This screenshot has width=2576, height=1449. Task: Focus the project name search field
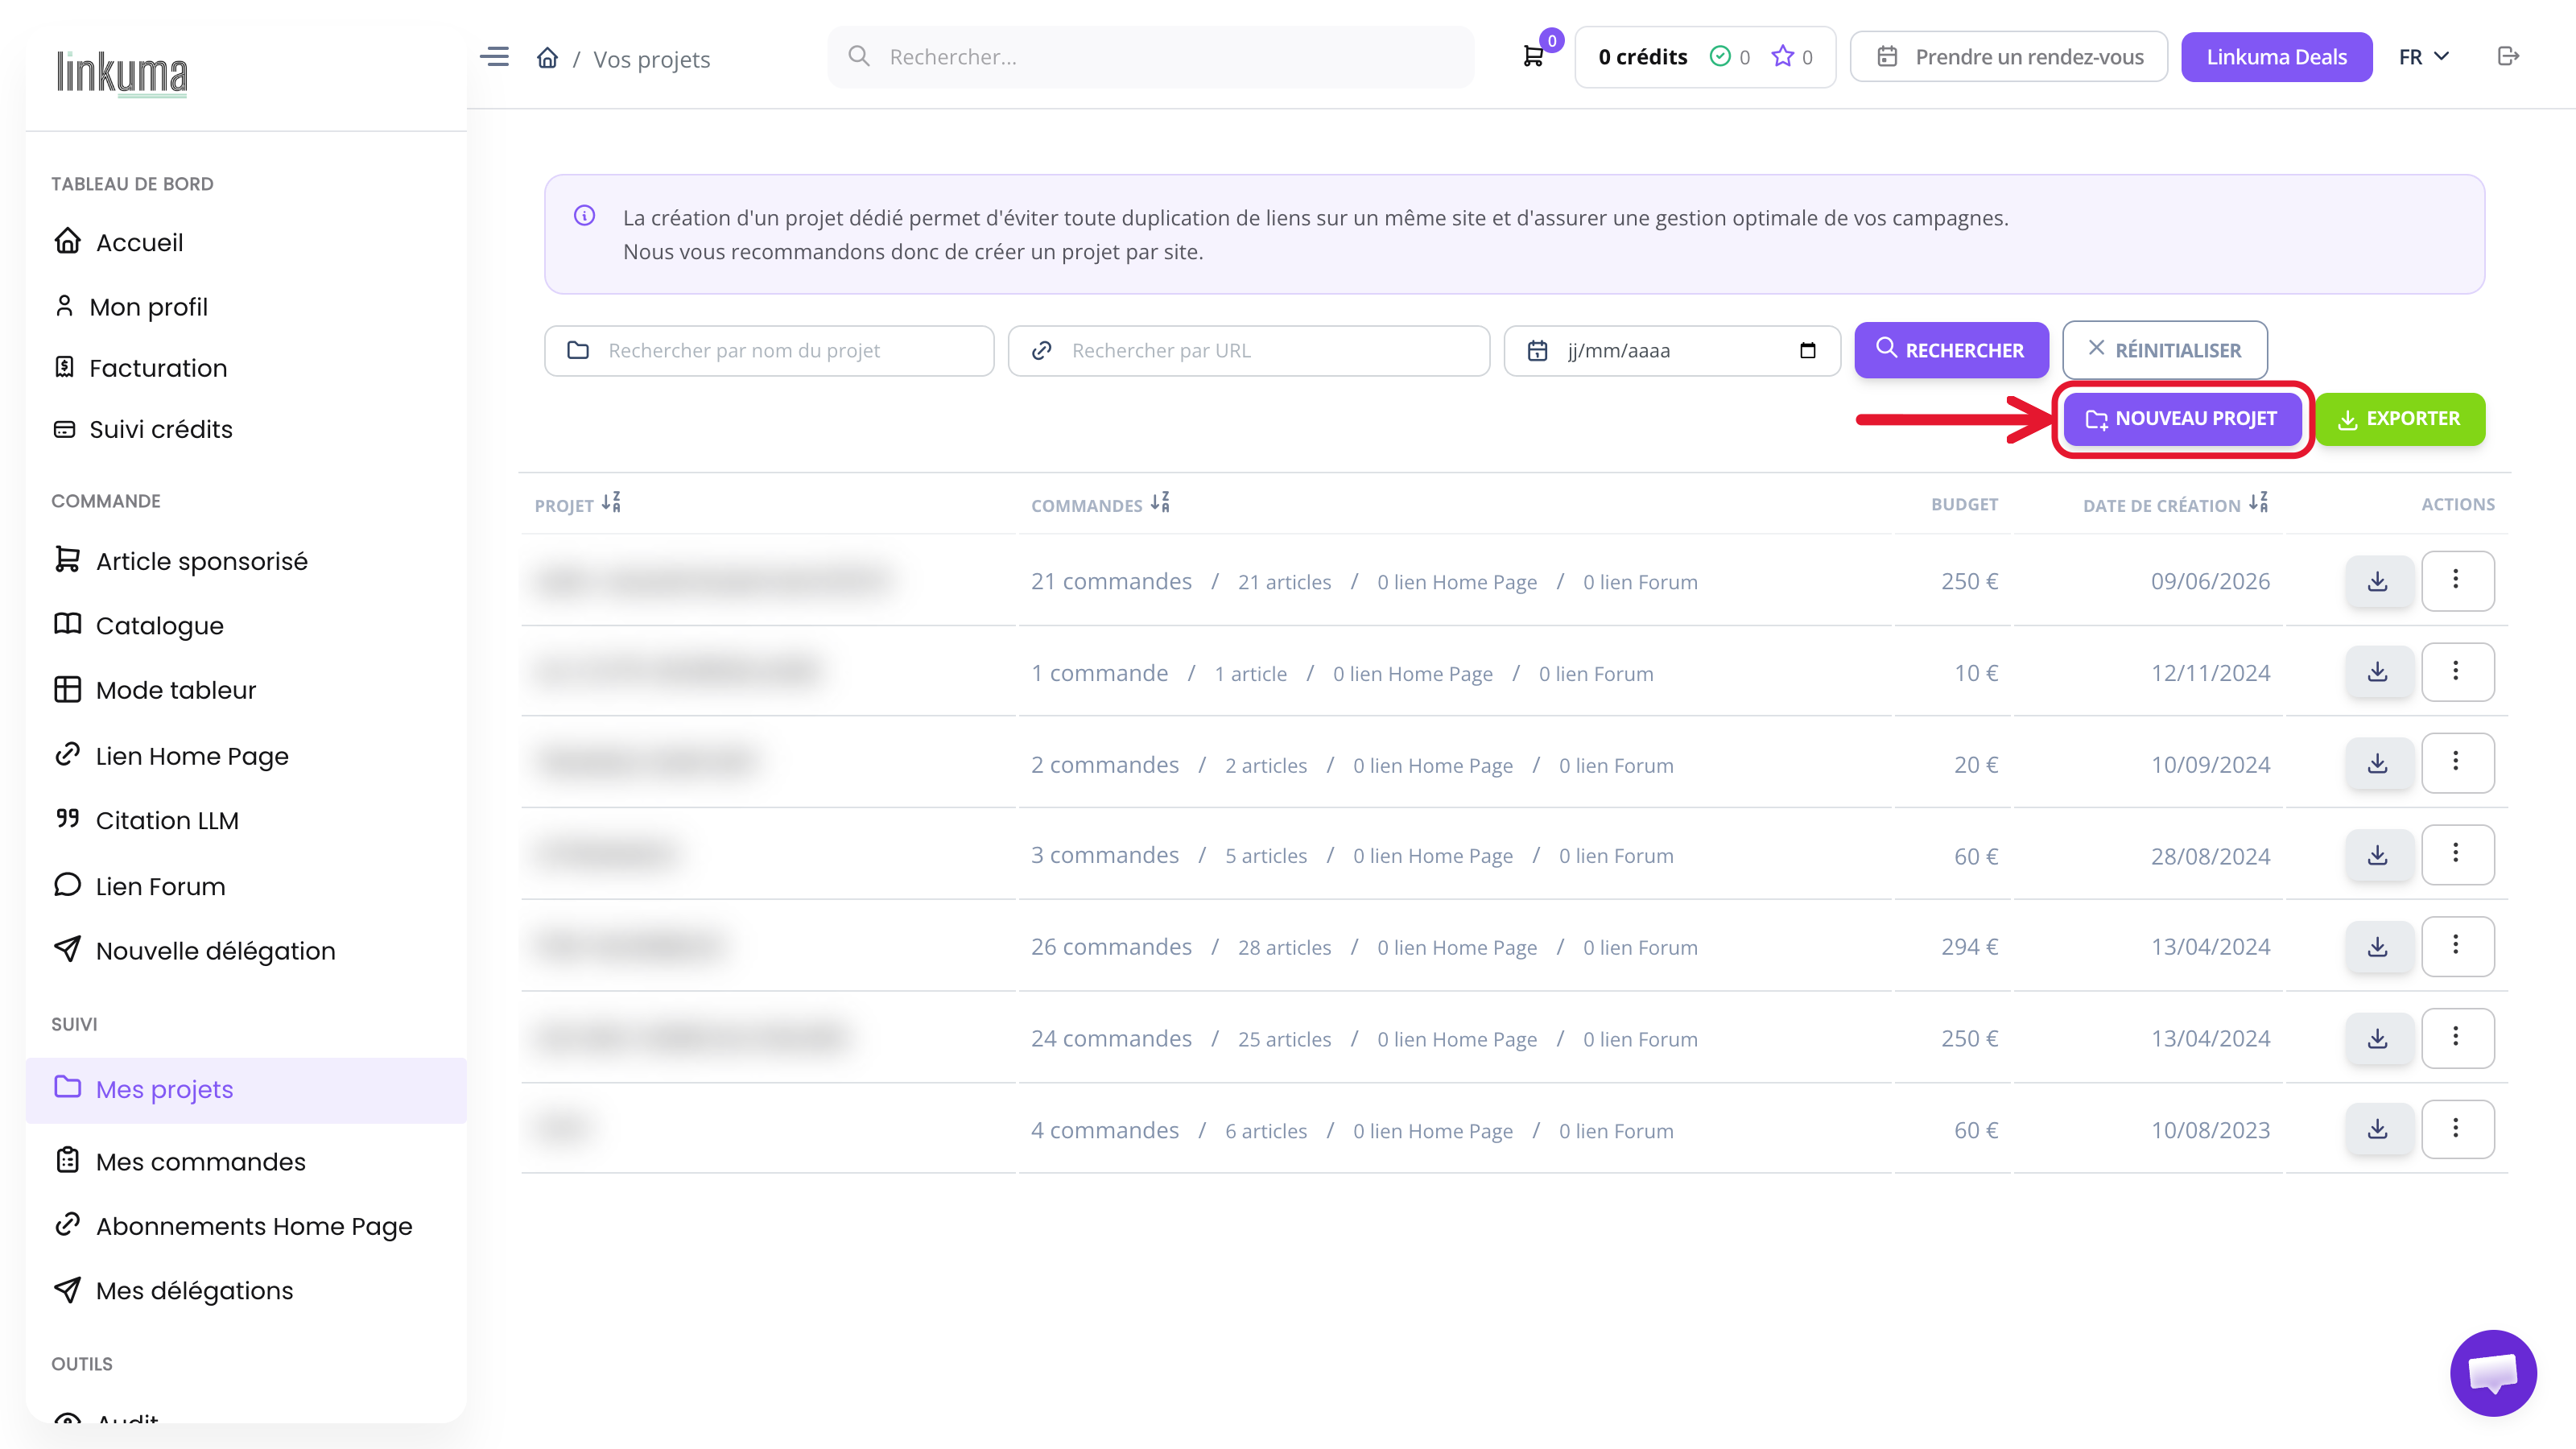click(769, 351)
